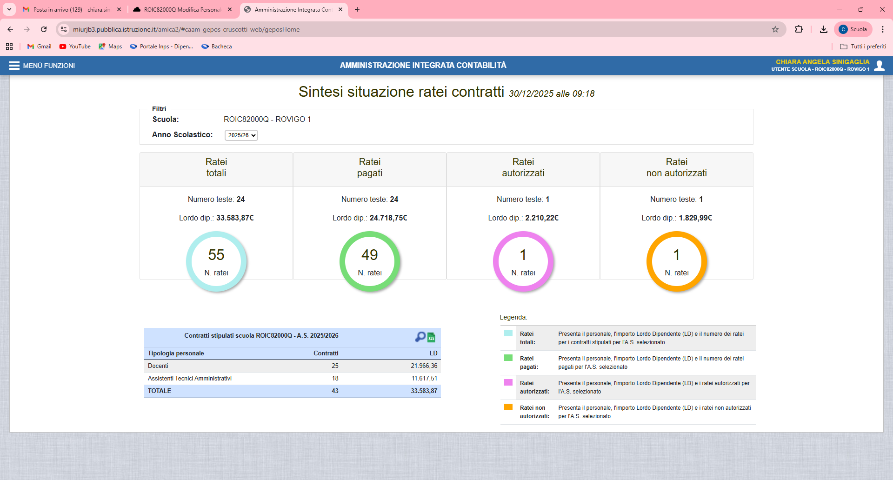Open the Bacheca bookmark
The height and width of the screenshot is (480, 893).
217,47
